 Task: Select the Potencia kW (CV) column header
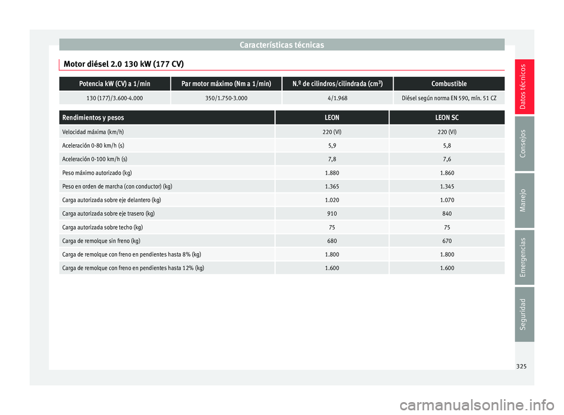pyautogui.click(x=115, y=84)
